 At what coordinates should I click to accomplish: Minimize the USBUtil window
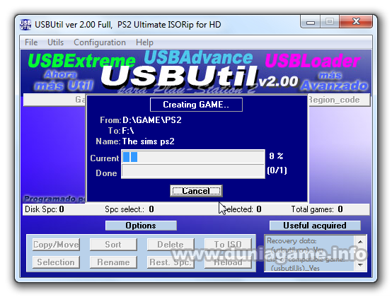point(311,22)
